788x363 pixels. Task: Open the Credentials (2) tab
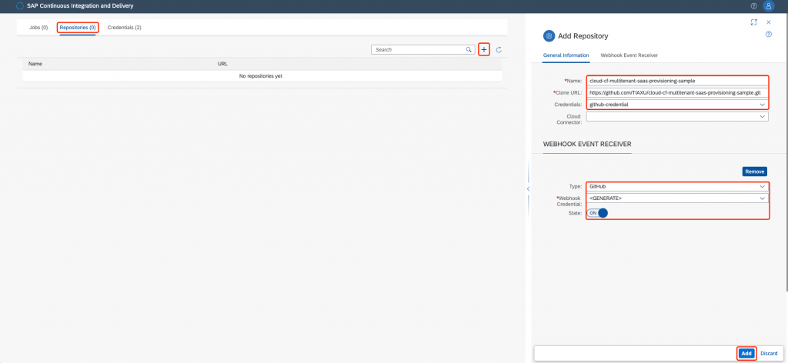point(124,28)
